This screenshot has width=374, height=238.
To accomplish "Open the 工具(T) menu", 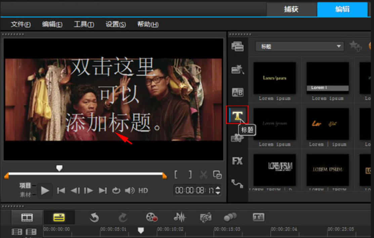I will point(84,24).
